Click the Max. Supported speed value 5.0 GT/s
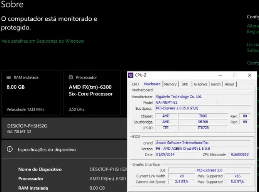This screenshot has height=192, width=259. (237, 182)
